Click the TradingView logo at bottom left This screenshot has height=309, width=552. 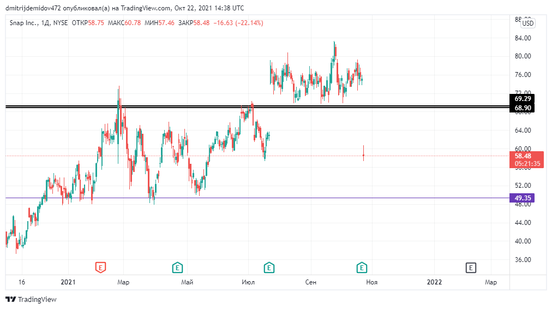click(31, 299)
